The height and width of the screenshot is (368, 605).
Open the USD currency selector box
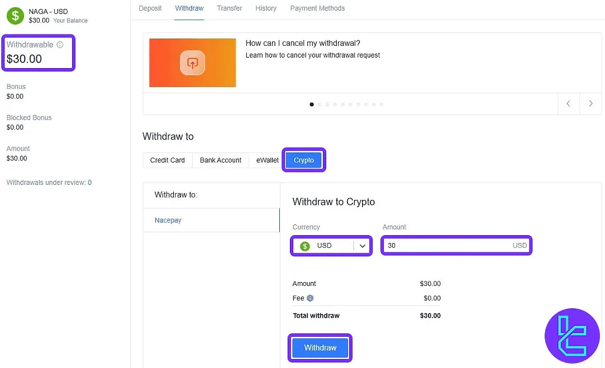tap(331, 246)
